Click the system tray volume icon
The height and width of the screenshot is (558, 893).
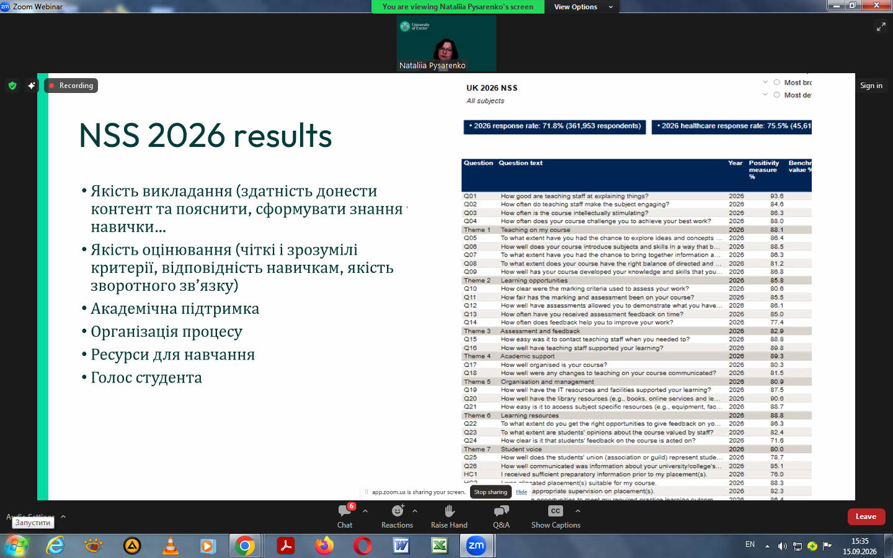[x=782, y=546]
